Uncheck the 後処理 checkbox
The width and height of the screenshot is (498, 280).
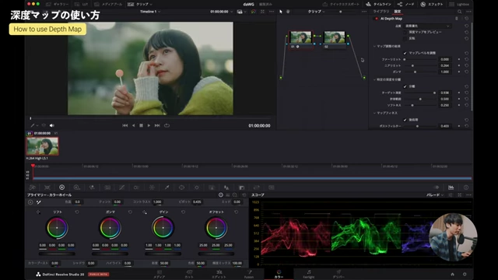coord(405,120)
